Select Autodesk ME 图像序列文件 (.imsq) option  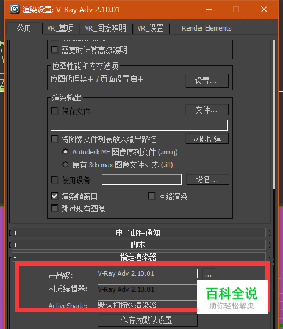(65, 152)
